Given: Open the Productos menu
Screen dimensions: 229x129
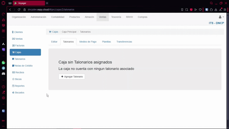Looking at the screenshot, I should point(74,17).
